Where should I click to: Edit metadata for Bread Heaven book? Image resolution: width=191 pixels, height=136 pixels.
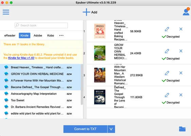[167, 29]
